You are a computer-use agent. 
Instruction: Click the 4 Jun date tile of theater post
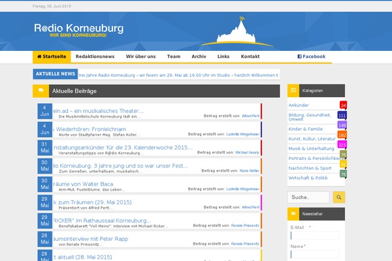pos(45,111)
